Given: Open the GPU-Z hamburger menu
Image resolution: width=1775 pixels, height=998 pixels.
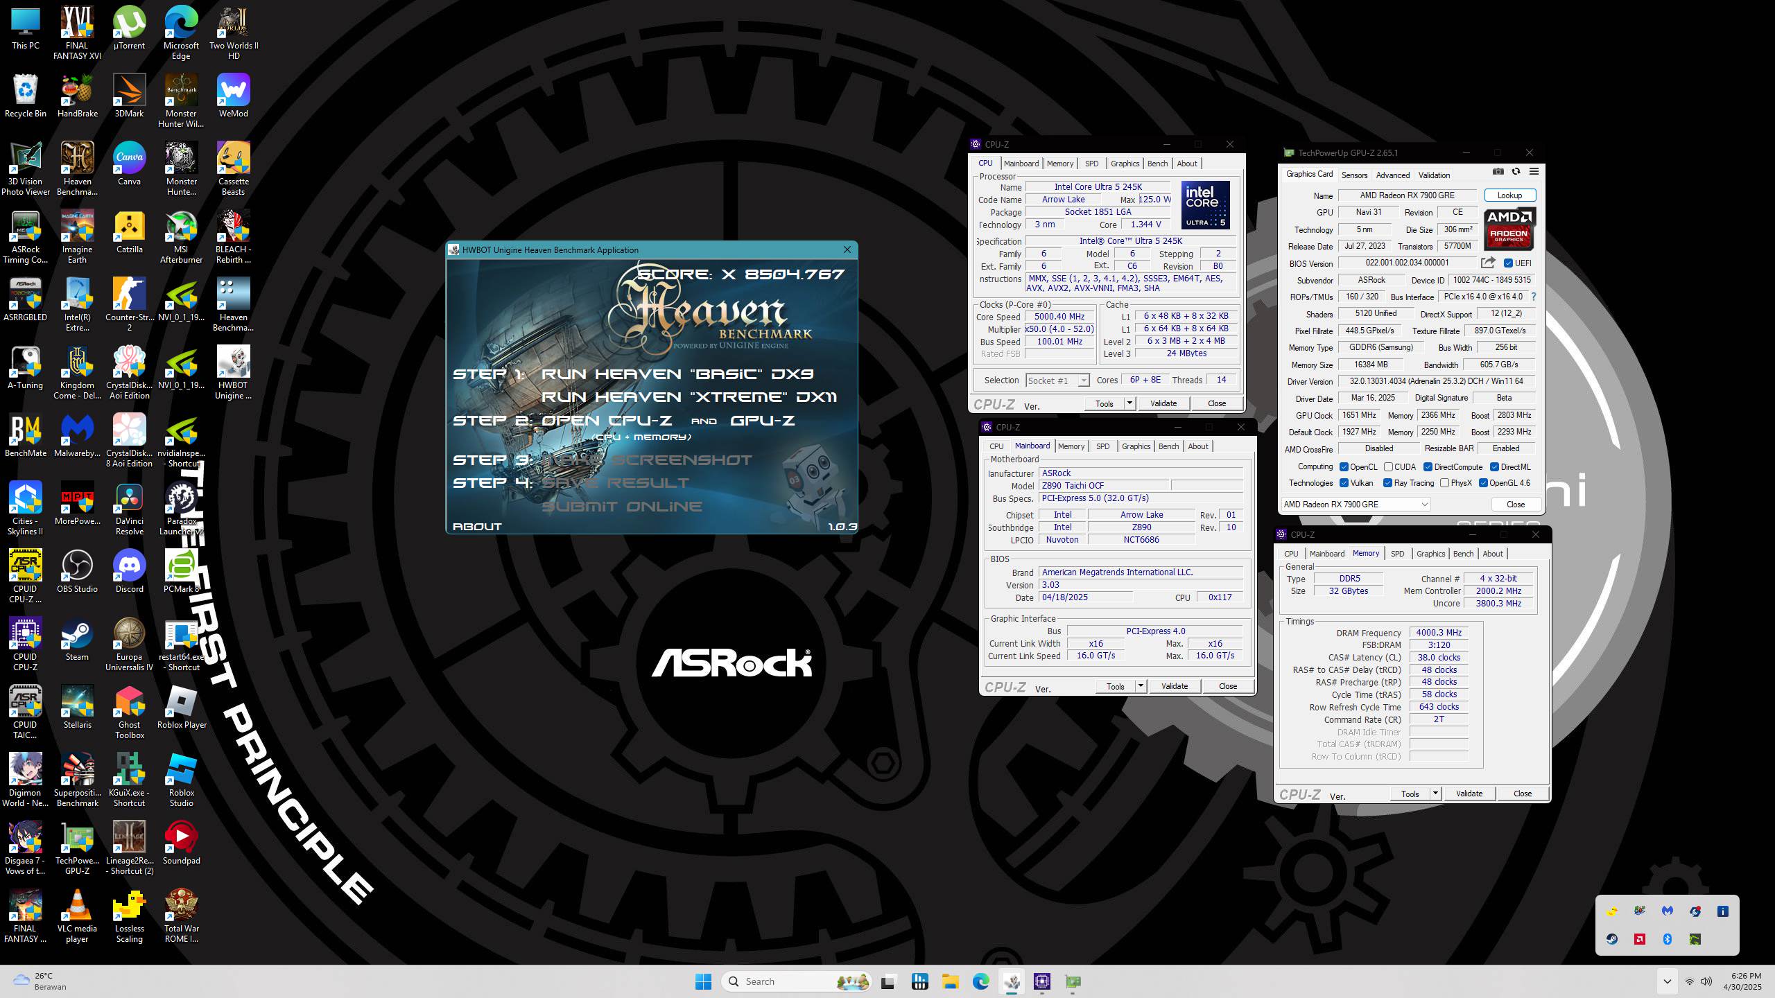Looking at the screenshot, I should click(1534, 172).
